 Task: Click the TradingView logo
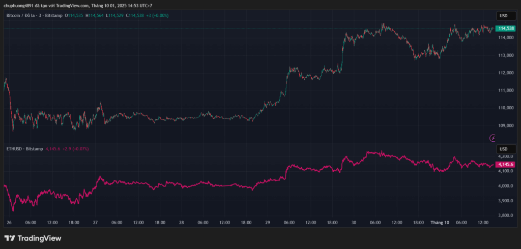point(33,238)
